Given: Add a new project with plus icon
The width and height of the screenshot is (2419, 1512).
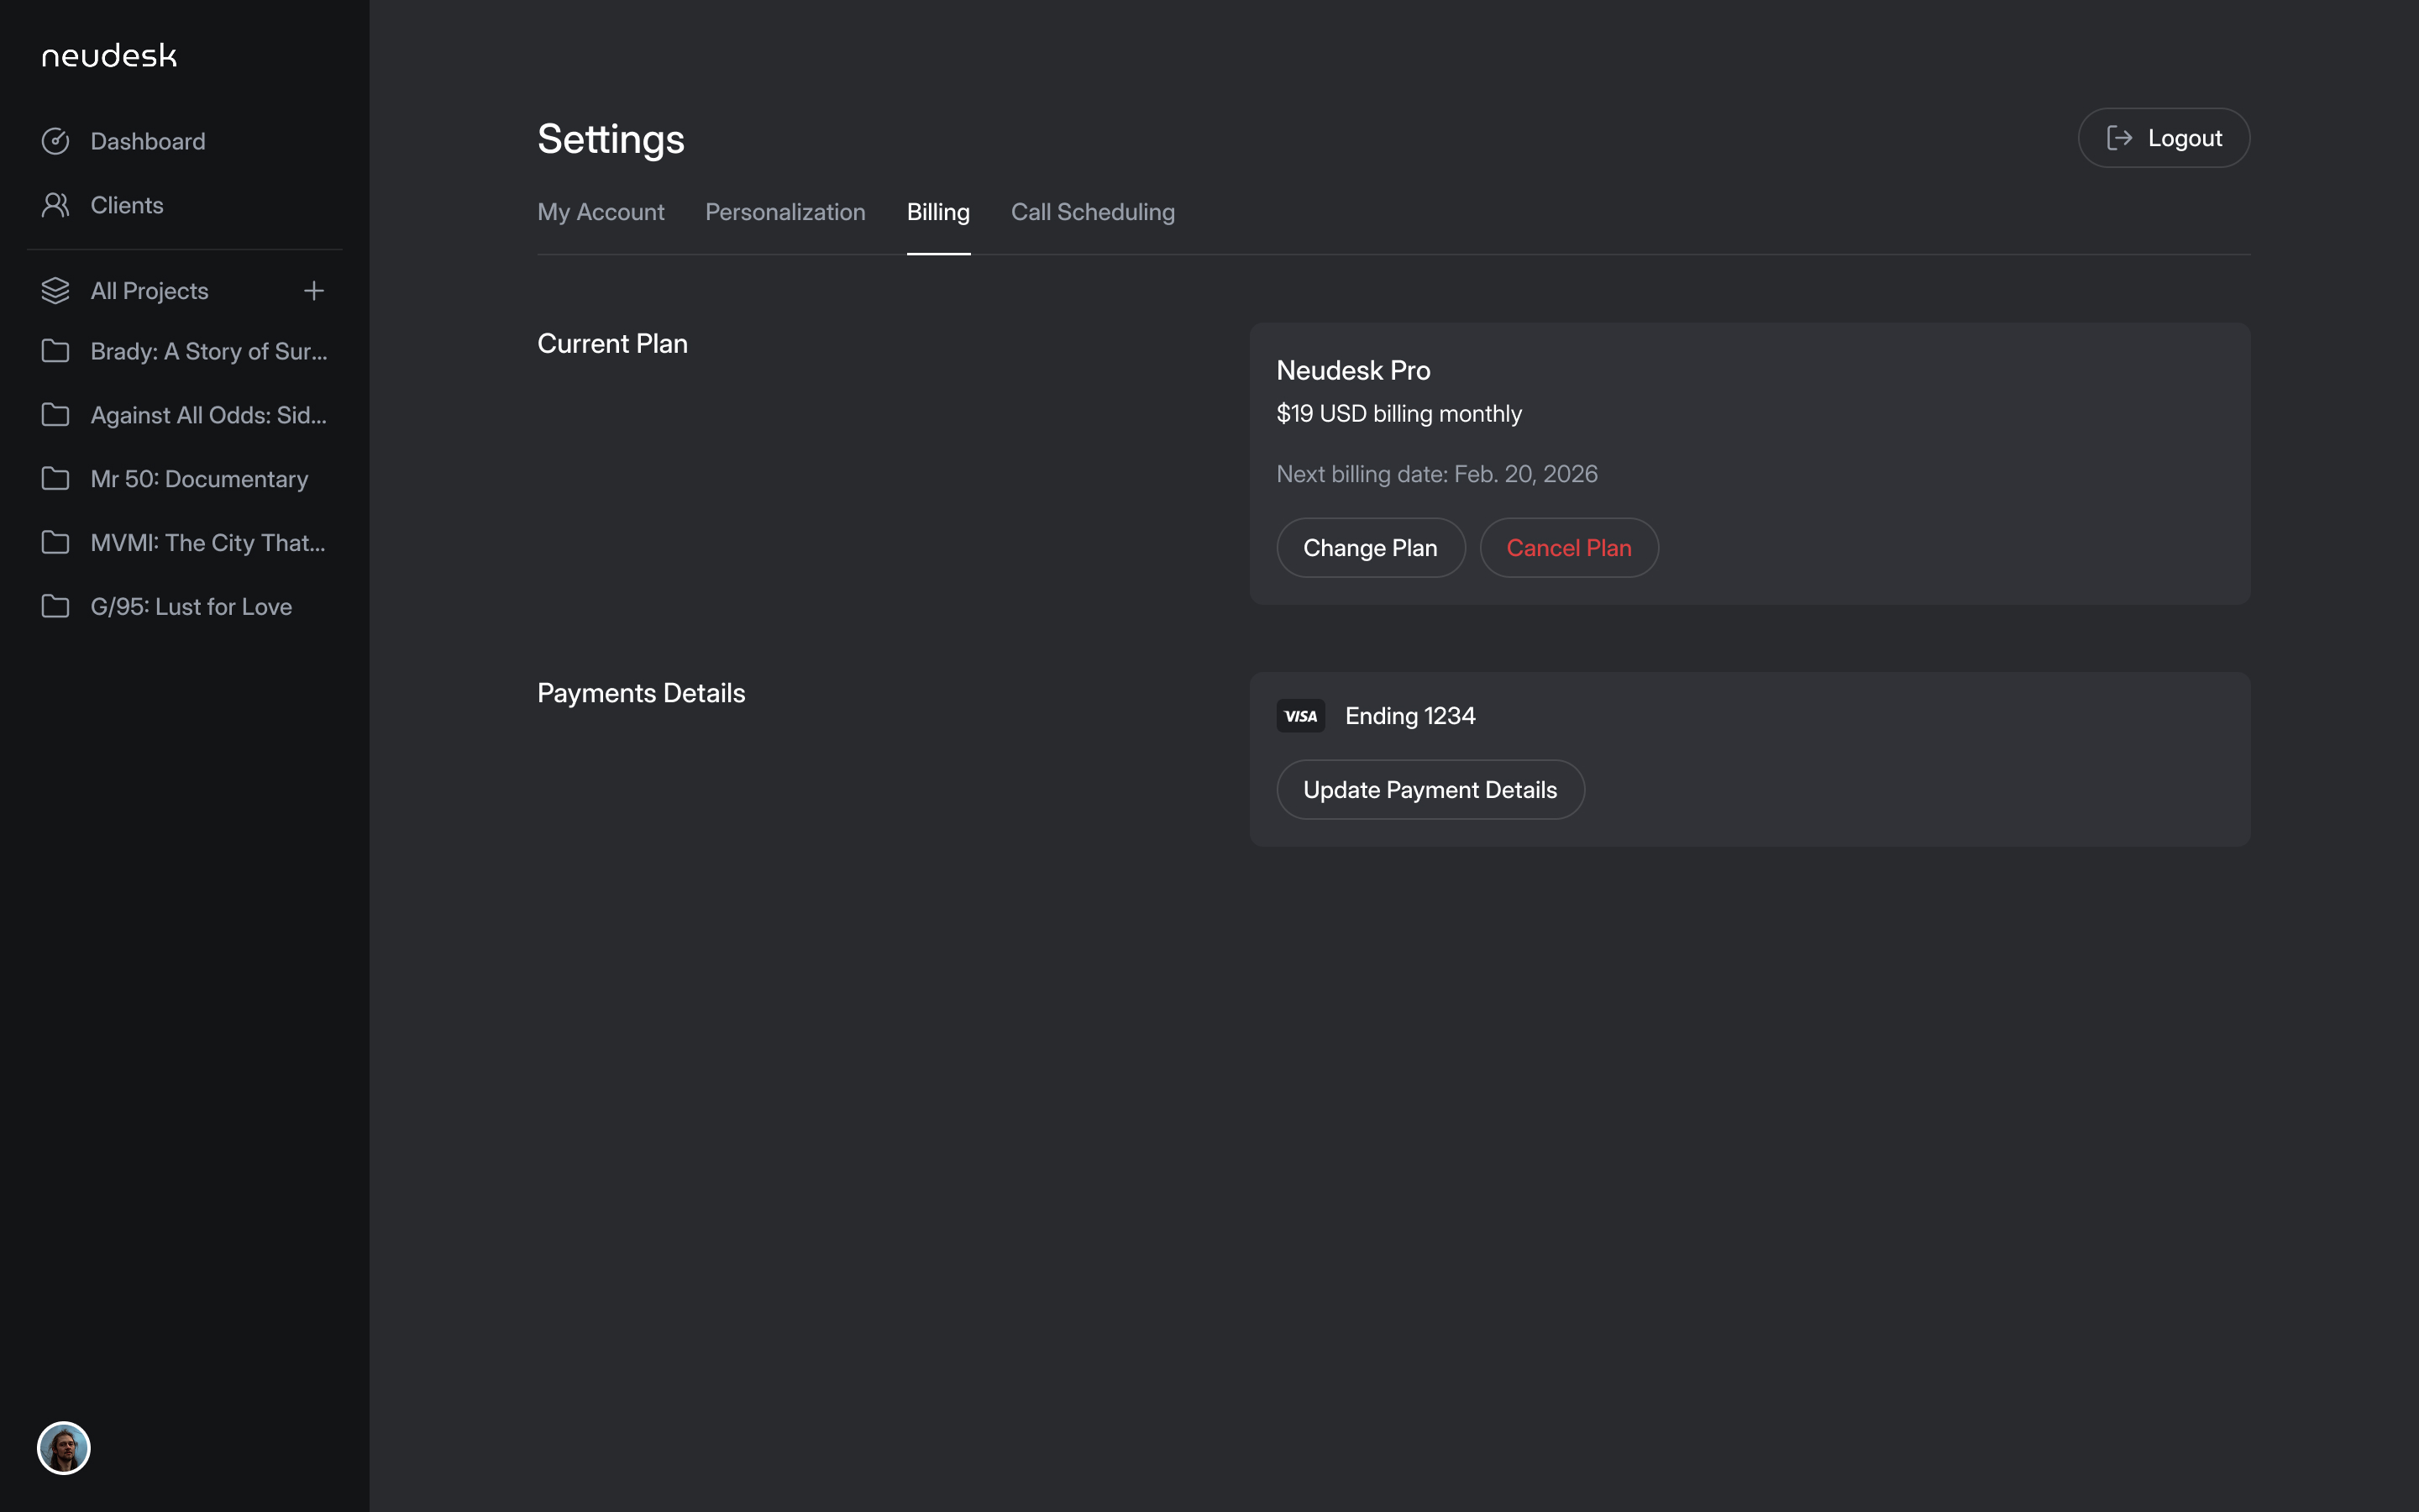Looking at the screenshot, I should pyautogui.click(x=314, y=291).
